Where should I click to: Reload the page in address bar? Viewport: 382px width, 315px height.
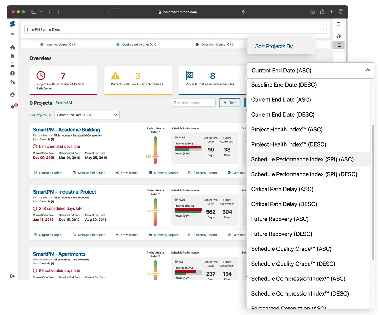coord(243,12)
